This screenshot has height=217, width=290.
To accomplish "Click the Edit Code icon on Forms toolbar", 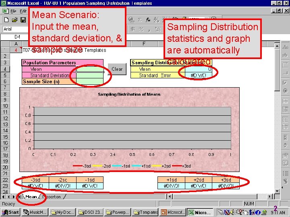I will tap(285, 163).
